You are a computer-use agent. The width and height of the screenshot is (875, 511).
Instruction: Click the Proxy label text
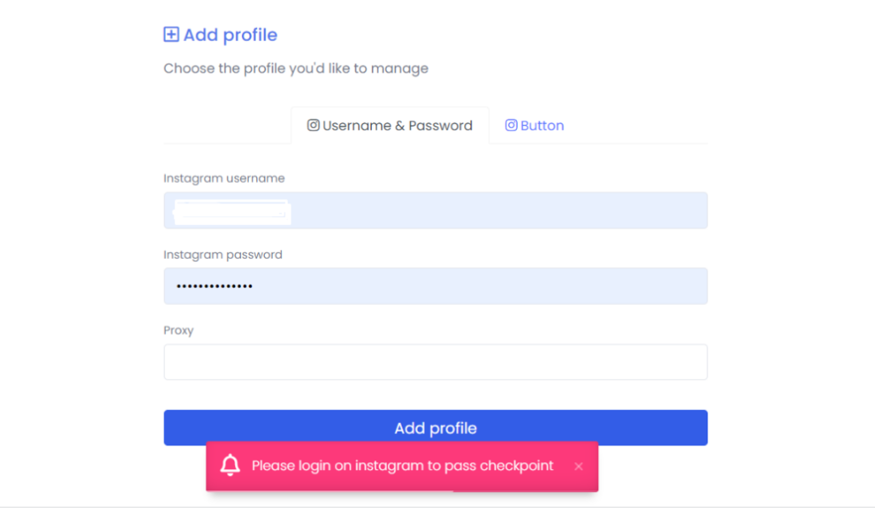[179, 330]
